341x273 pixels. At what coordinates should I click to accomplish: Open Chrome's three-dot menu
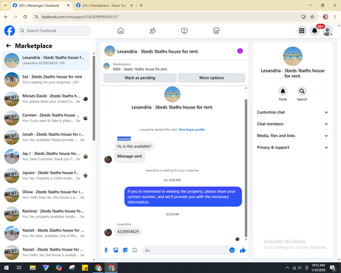(335, 16)
